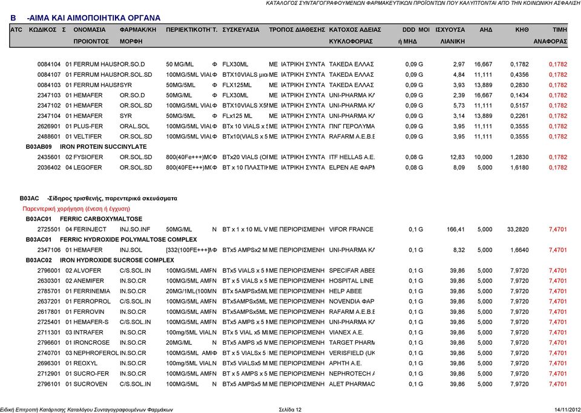The height and width of the screenshot is (413, 581).
Task: Select the license holder 'HOSPITAL LINE'
Action: click(x=351, y=281)
